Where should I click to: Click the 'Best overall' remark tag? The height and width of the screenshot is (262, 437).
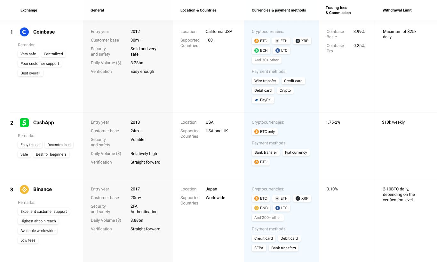coord(30,73)
